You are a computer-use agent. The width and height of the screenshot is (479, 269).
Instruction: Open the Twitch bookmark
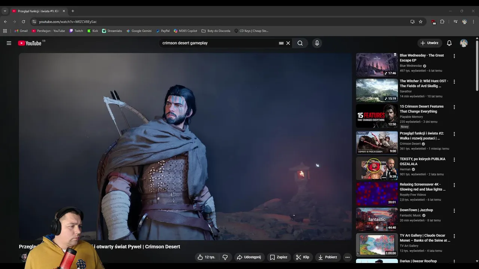pos(76,31)
